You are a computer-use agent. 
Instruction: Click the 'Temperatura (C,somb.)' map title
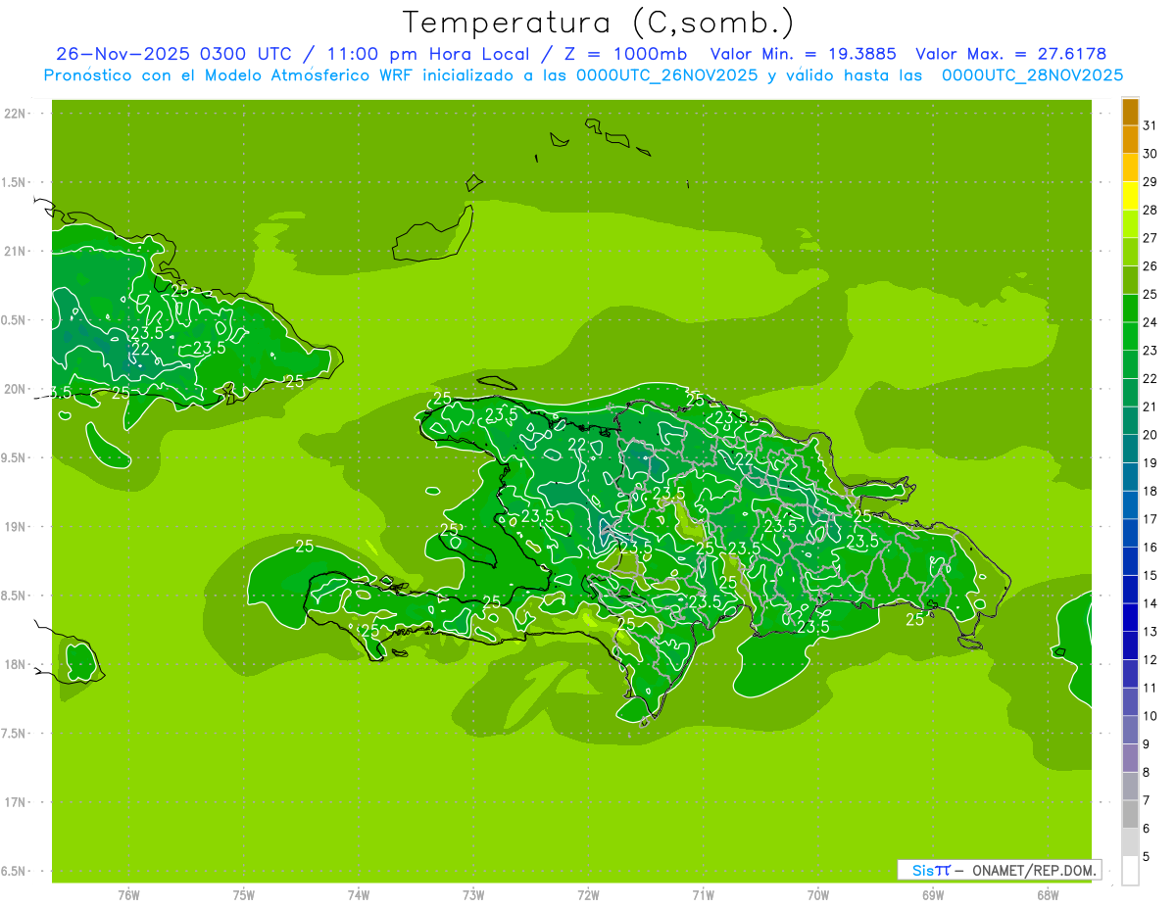(x=598, y=22)
